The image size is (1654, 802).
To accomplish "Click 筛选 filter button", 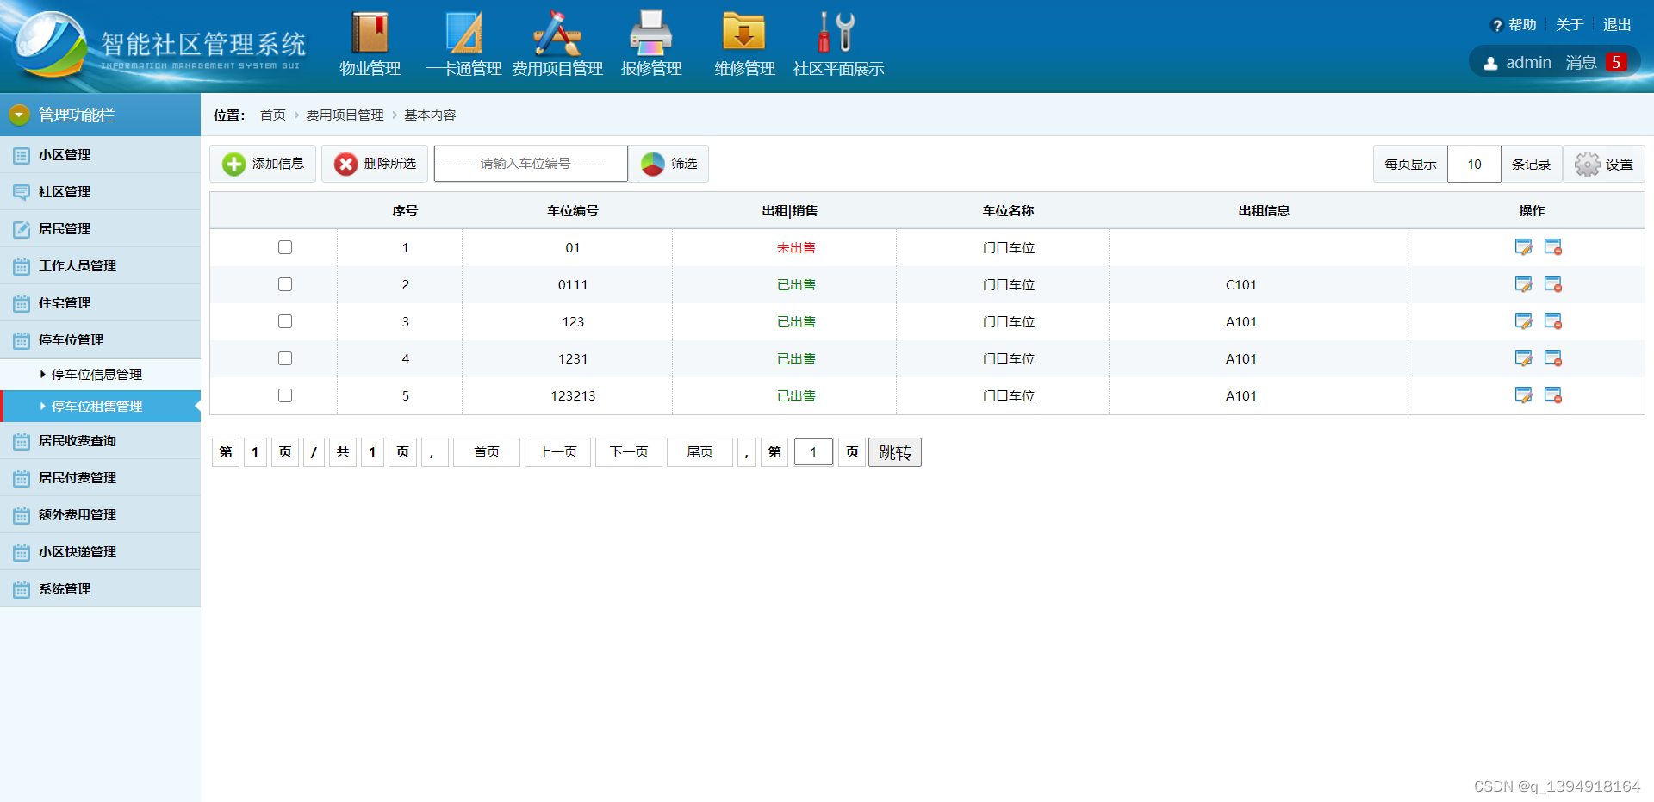I will 668,164.
